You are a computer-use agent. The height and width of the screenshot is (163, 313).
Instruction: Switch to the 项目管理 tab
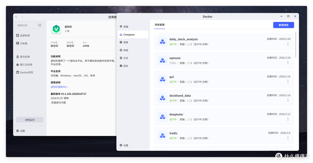point(159,25)
